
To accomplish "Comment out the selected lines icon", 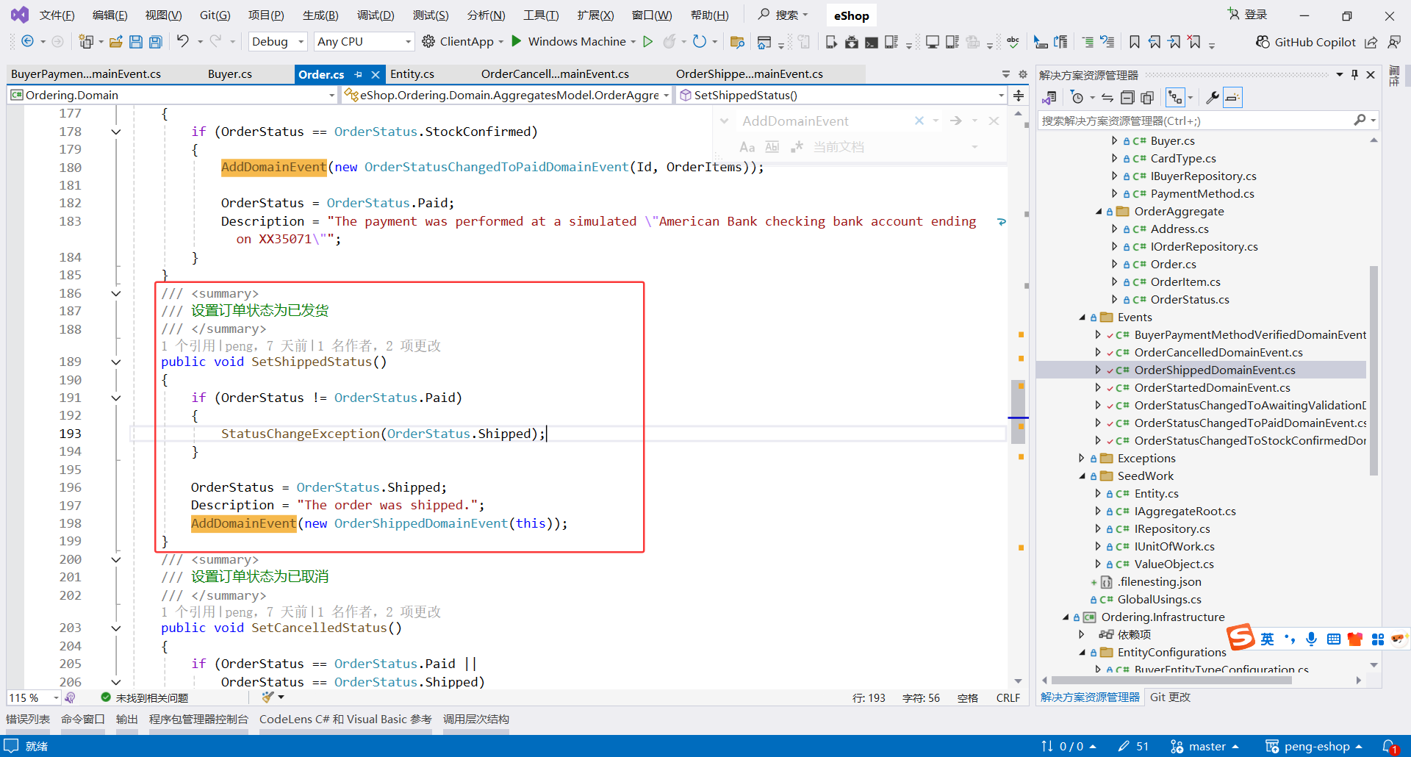I will pyautogui.click(x=1088, y=42).
